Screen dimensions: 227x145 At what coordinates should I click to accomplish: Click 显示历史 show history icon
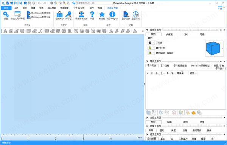[135, 15]
